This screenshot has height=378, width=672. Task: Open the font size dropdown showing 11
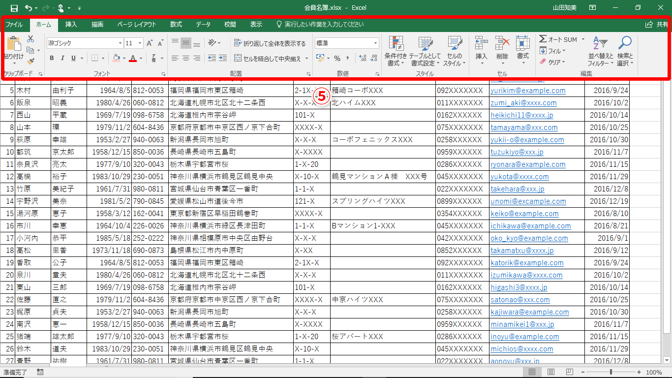[140, 43]
